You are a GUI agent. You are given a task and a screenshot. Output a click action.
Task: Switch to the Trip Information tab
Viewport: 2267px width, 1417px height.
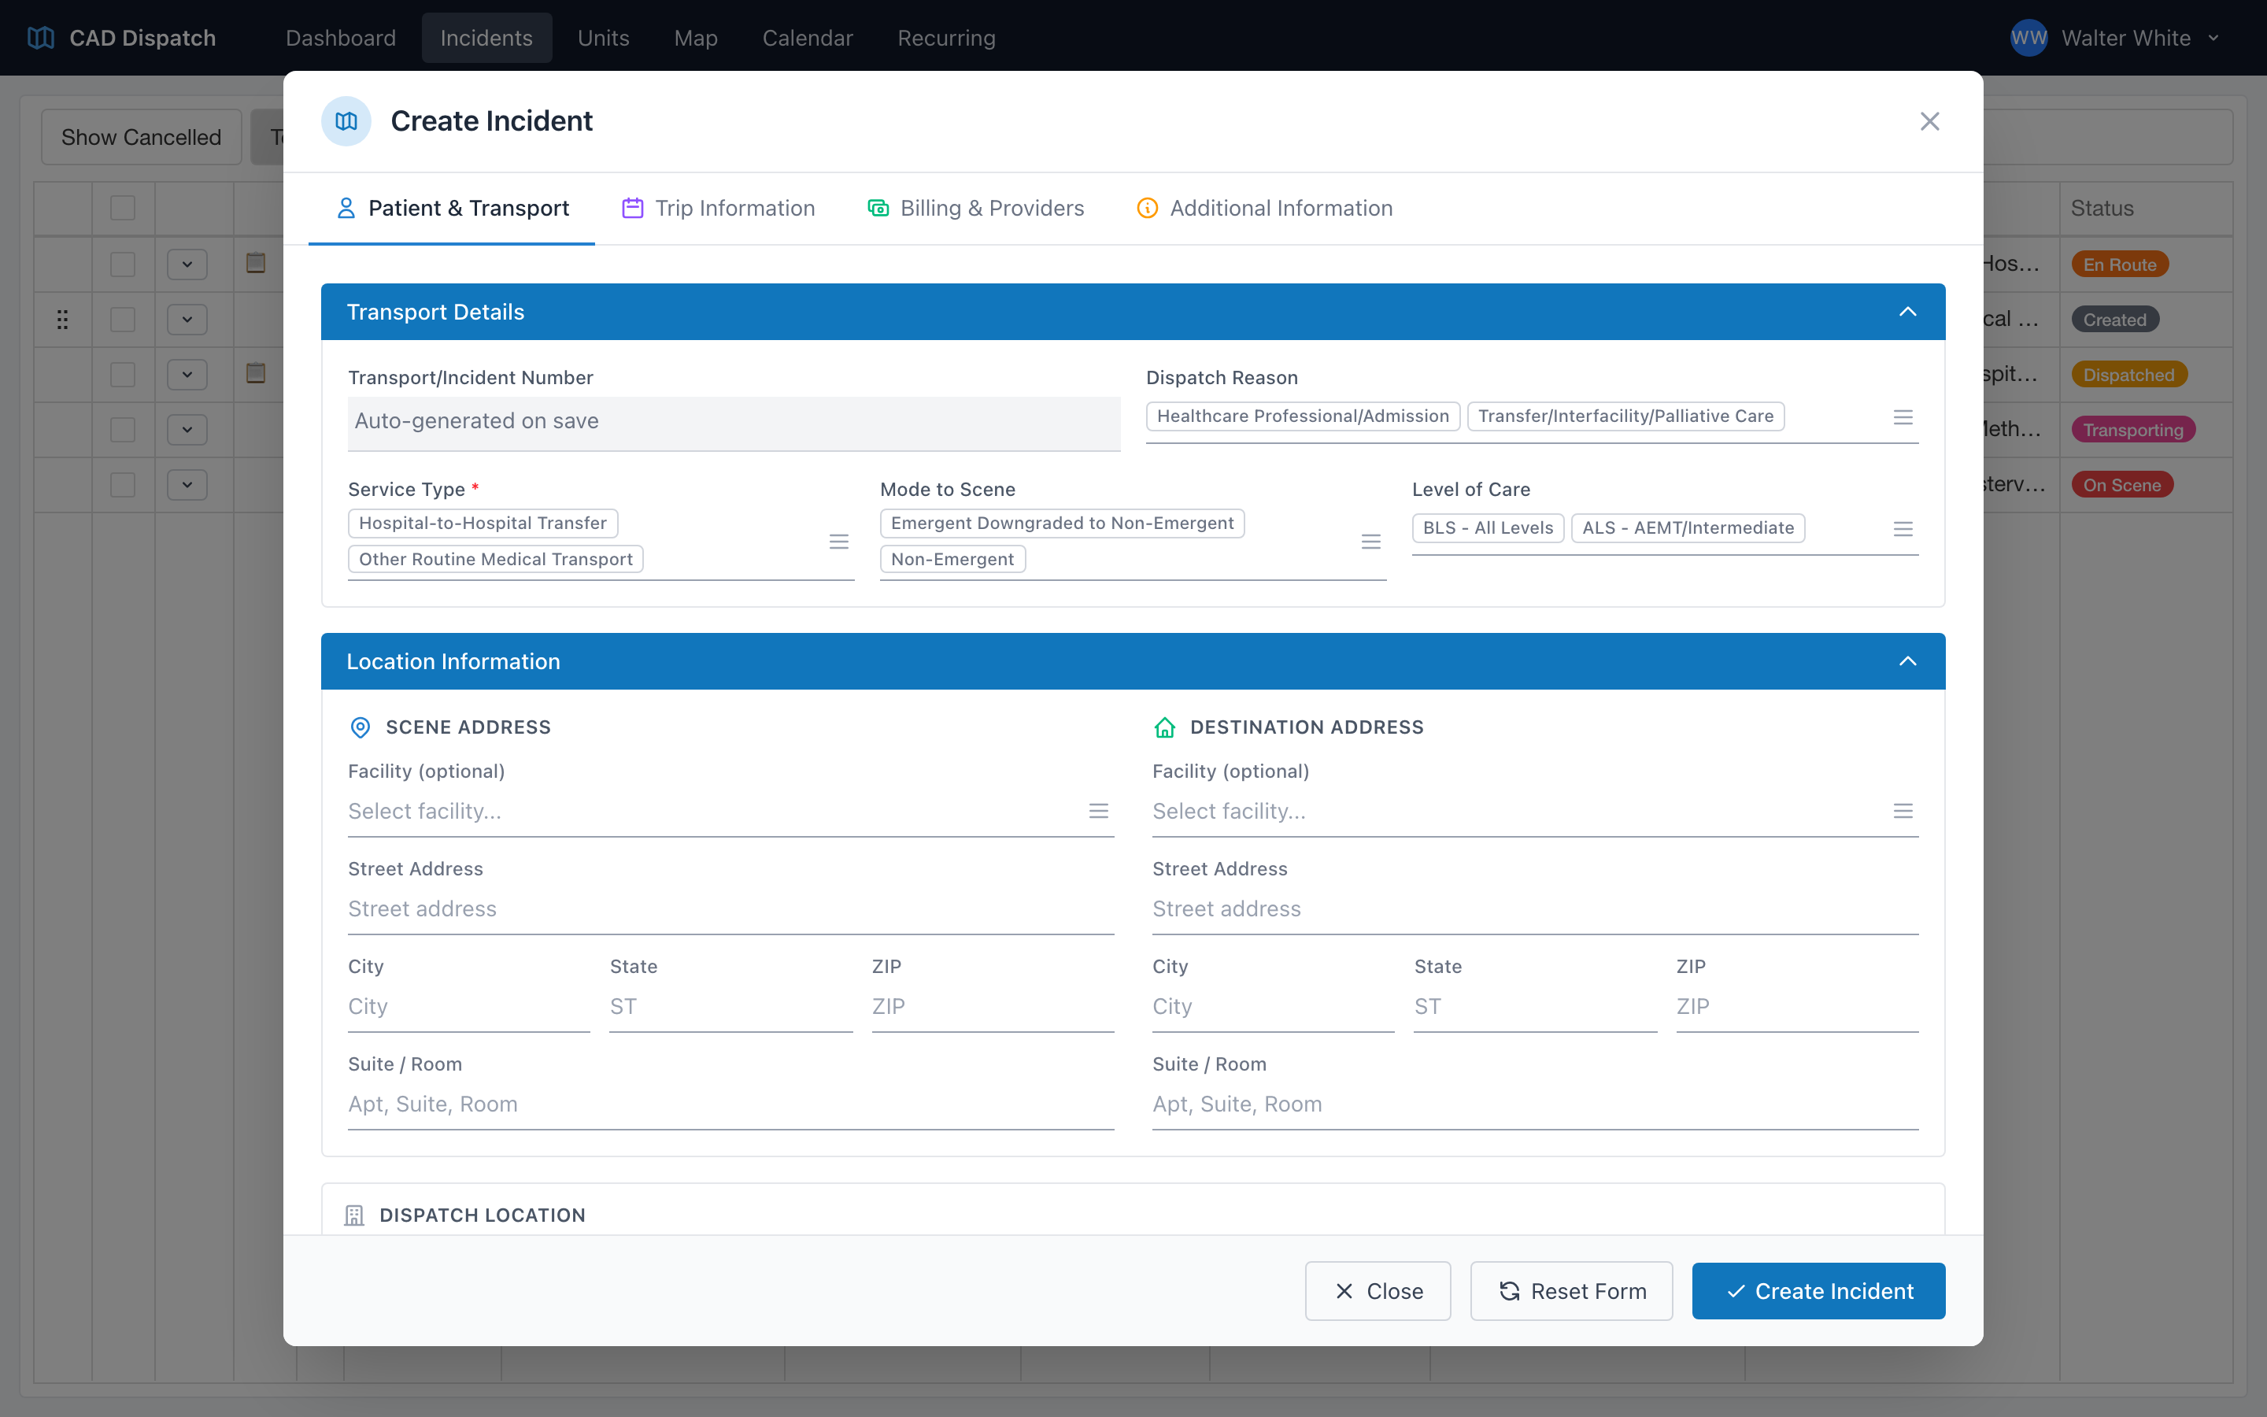pos(719,208)
